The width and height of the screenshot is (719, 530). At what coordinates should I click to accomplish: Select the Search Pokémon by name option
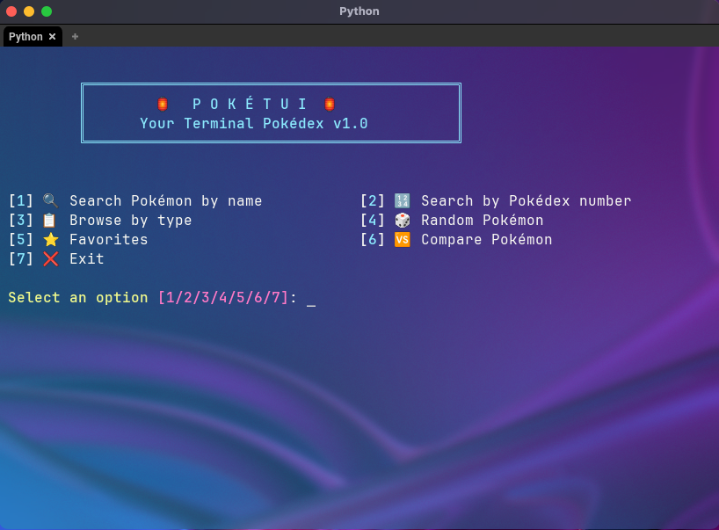(163, 200)
